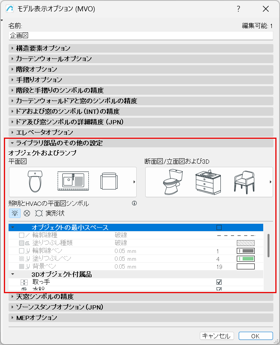Click the 塗りつぶし種類 fill type icon
Image resolution: width=280 pixels, height=345 pixels.
pos(25,243)
